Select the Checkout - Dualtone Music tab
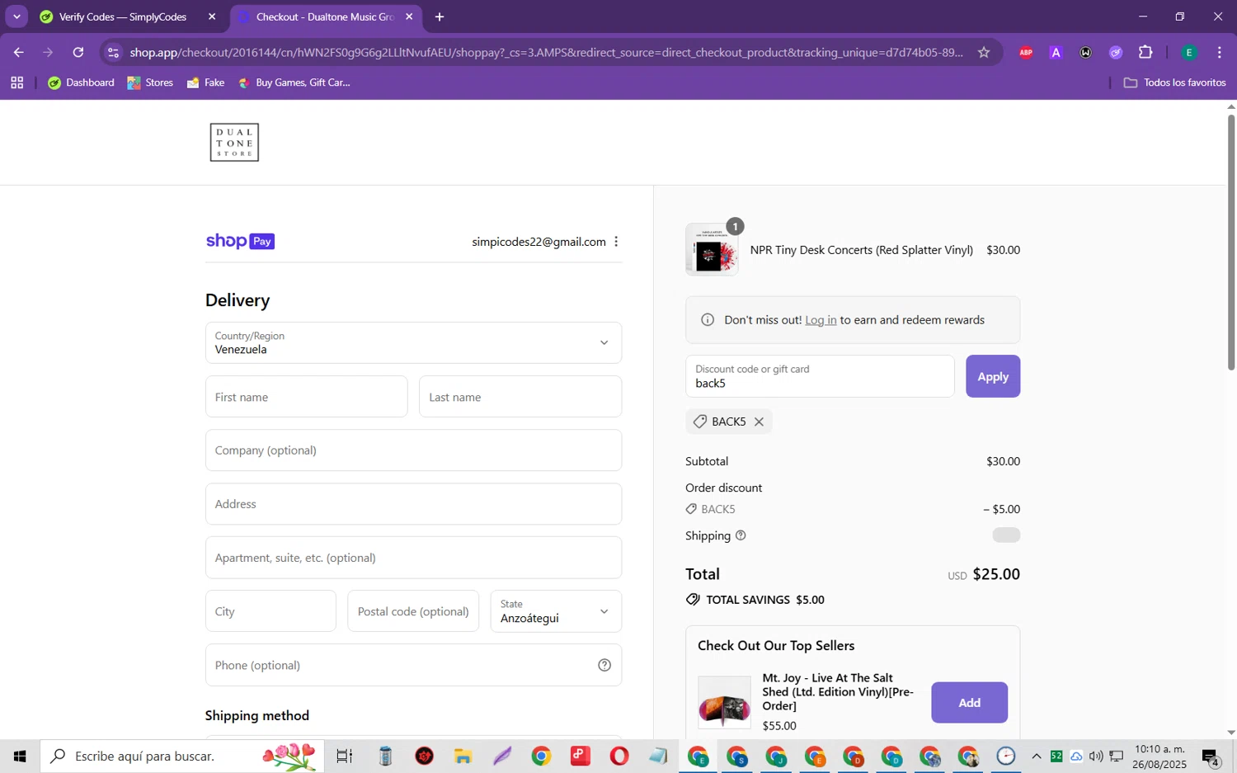Image resolution: width=1237 pixels, height=773 pixels. click(x=326, y=16)
